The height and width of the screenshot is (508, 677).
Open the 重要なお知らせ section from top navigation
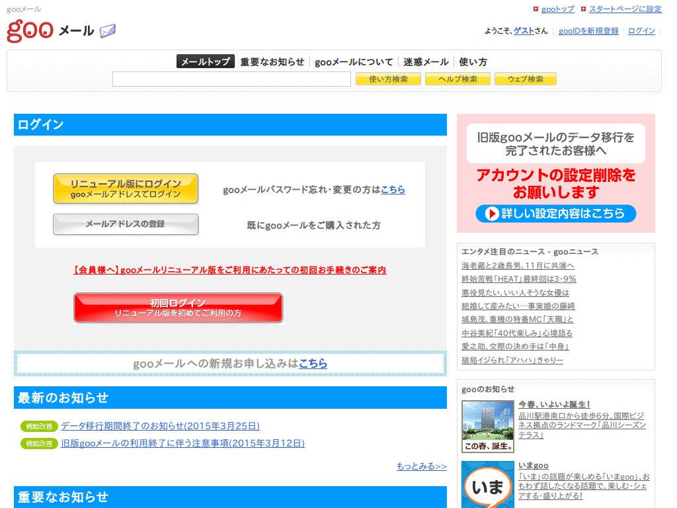click(270, 62)
